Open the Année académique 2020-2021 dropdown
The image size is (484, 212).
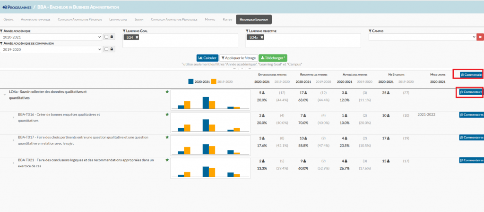(x=51, y=37)
